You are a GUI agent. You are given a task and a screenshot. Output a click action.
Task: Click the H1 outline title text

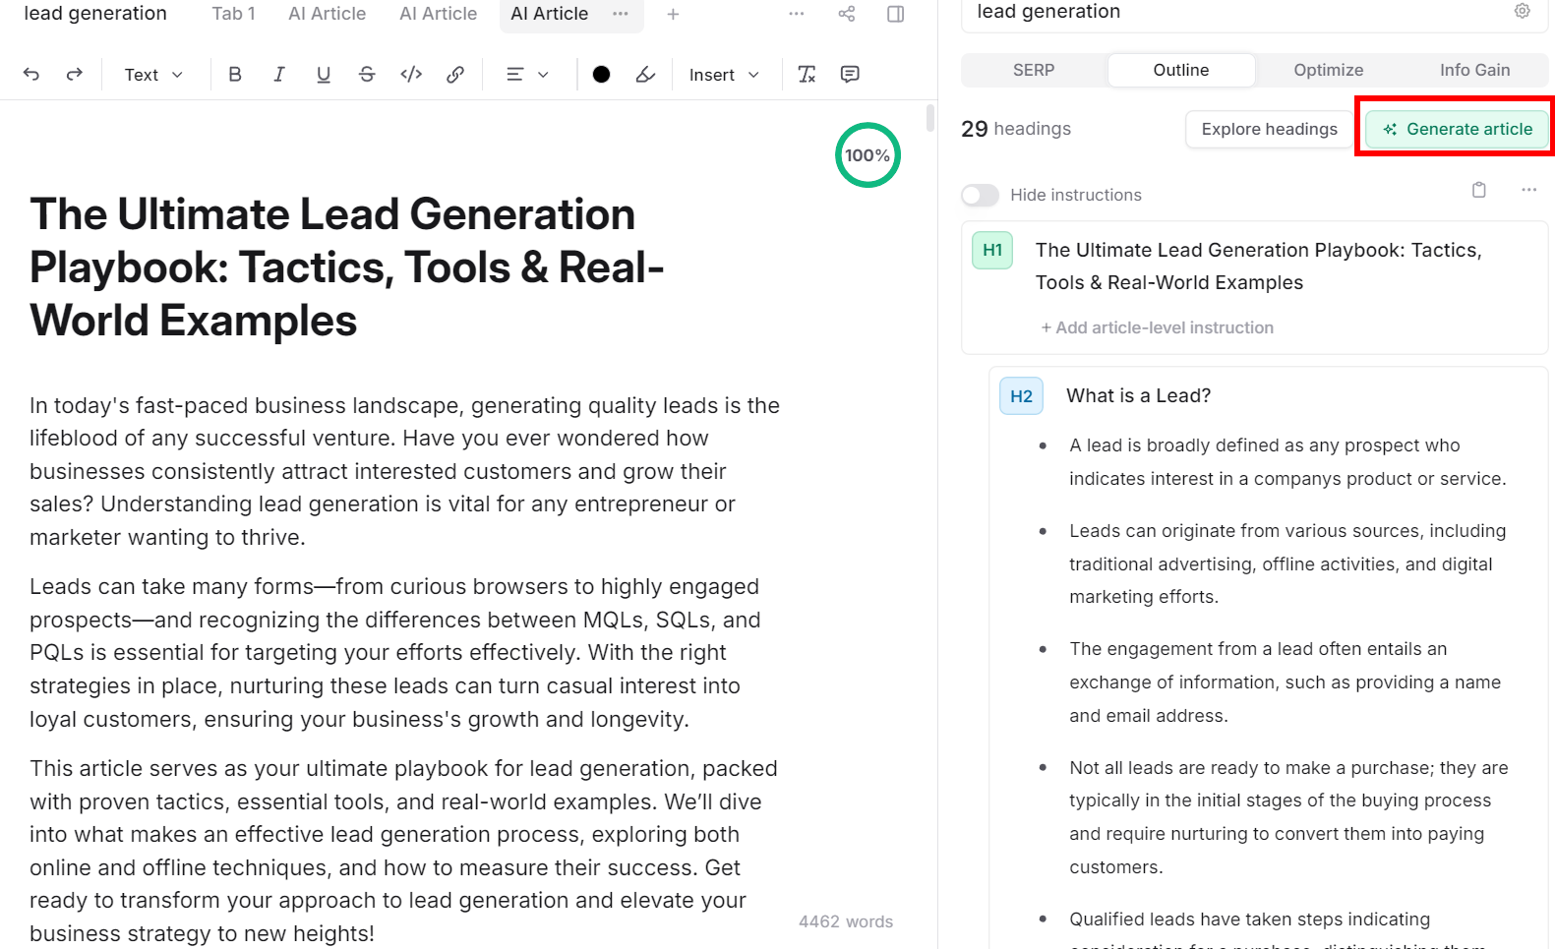pos(1259,266)
